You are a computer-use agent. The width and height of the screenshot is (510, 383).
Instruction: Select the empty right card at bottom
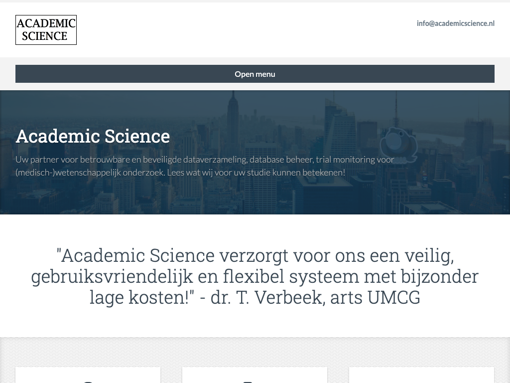pos(421,376)
